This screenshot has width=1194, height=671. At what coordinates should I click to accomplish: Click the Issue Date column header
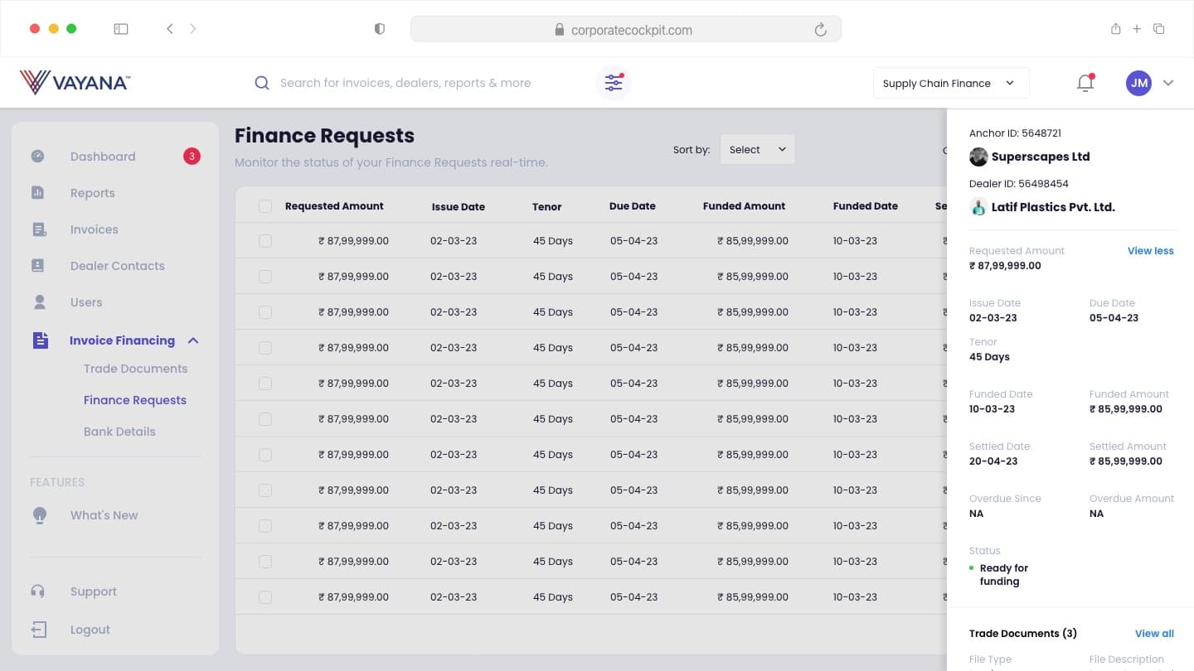coord(459,207)
